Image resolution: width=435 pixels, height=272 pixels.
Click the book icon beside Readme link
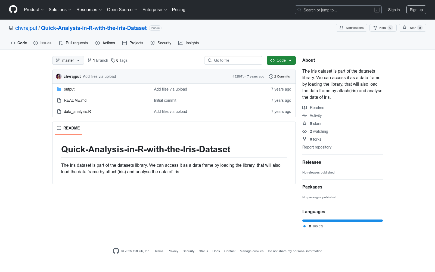tap(304, 108)
